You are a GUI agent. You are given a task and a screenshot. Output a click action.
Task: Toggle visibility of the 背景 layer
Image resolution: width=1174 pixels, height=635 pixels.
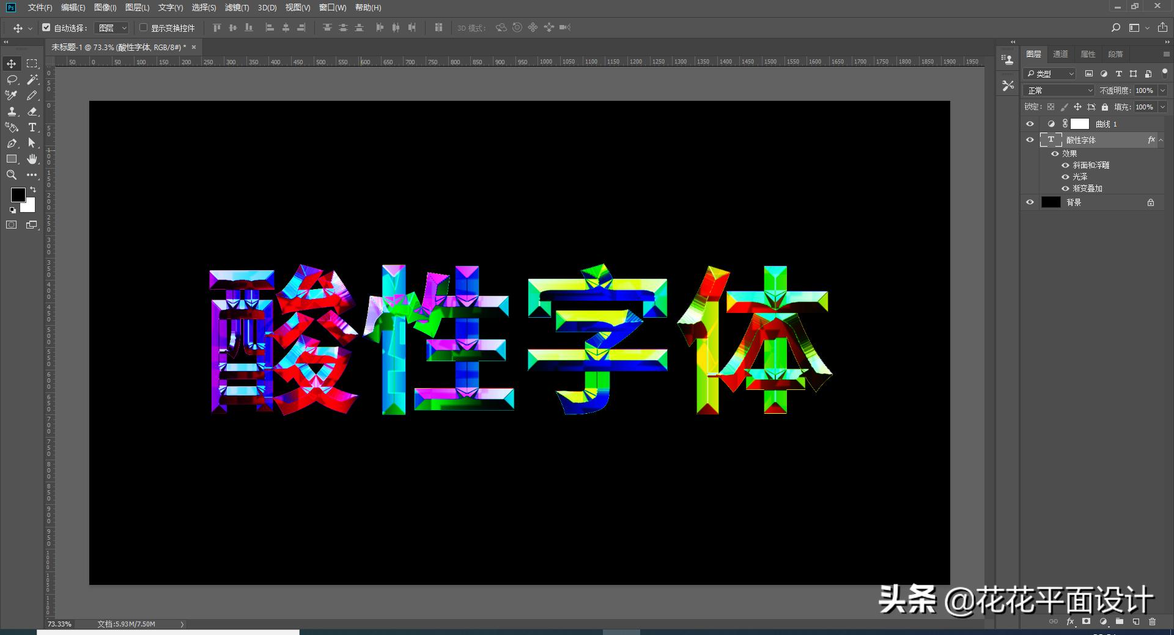(1030, 202)
